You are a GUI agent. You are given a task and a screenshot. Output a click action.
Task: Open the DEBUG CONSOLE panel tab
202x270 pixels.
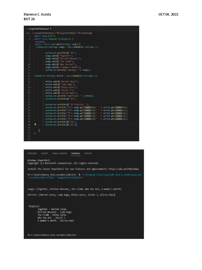tap(60, 153)
